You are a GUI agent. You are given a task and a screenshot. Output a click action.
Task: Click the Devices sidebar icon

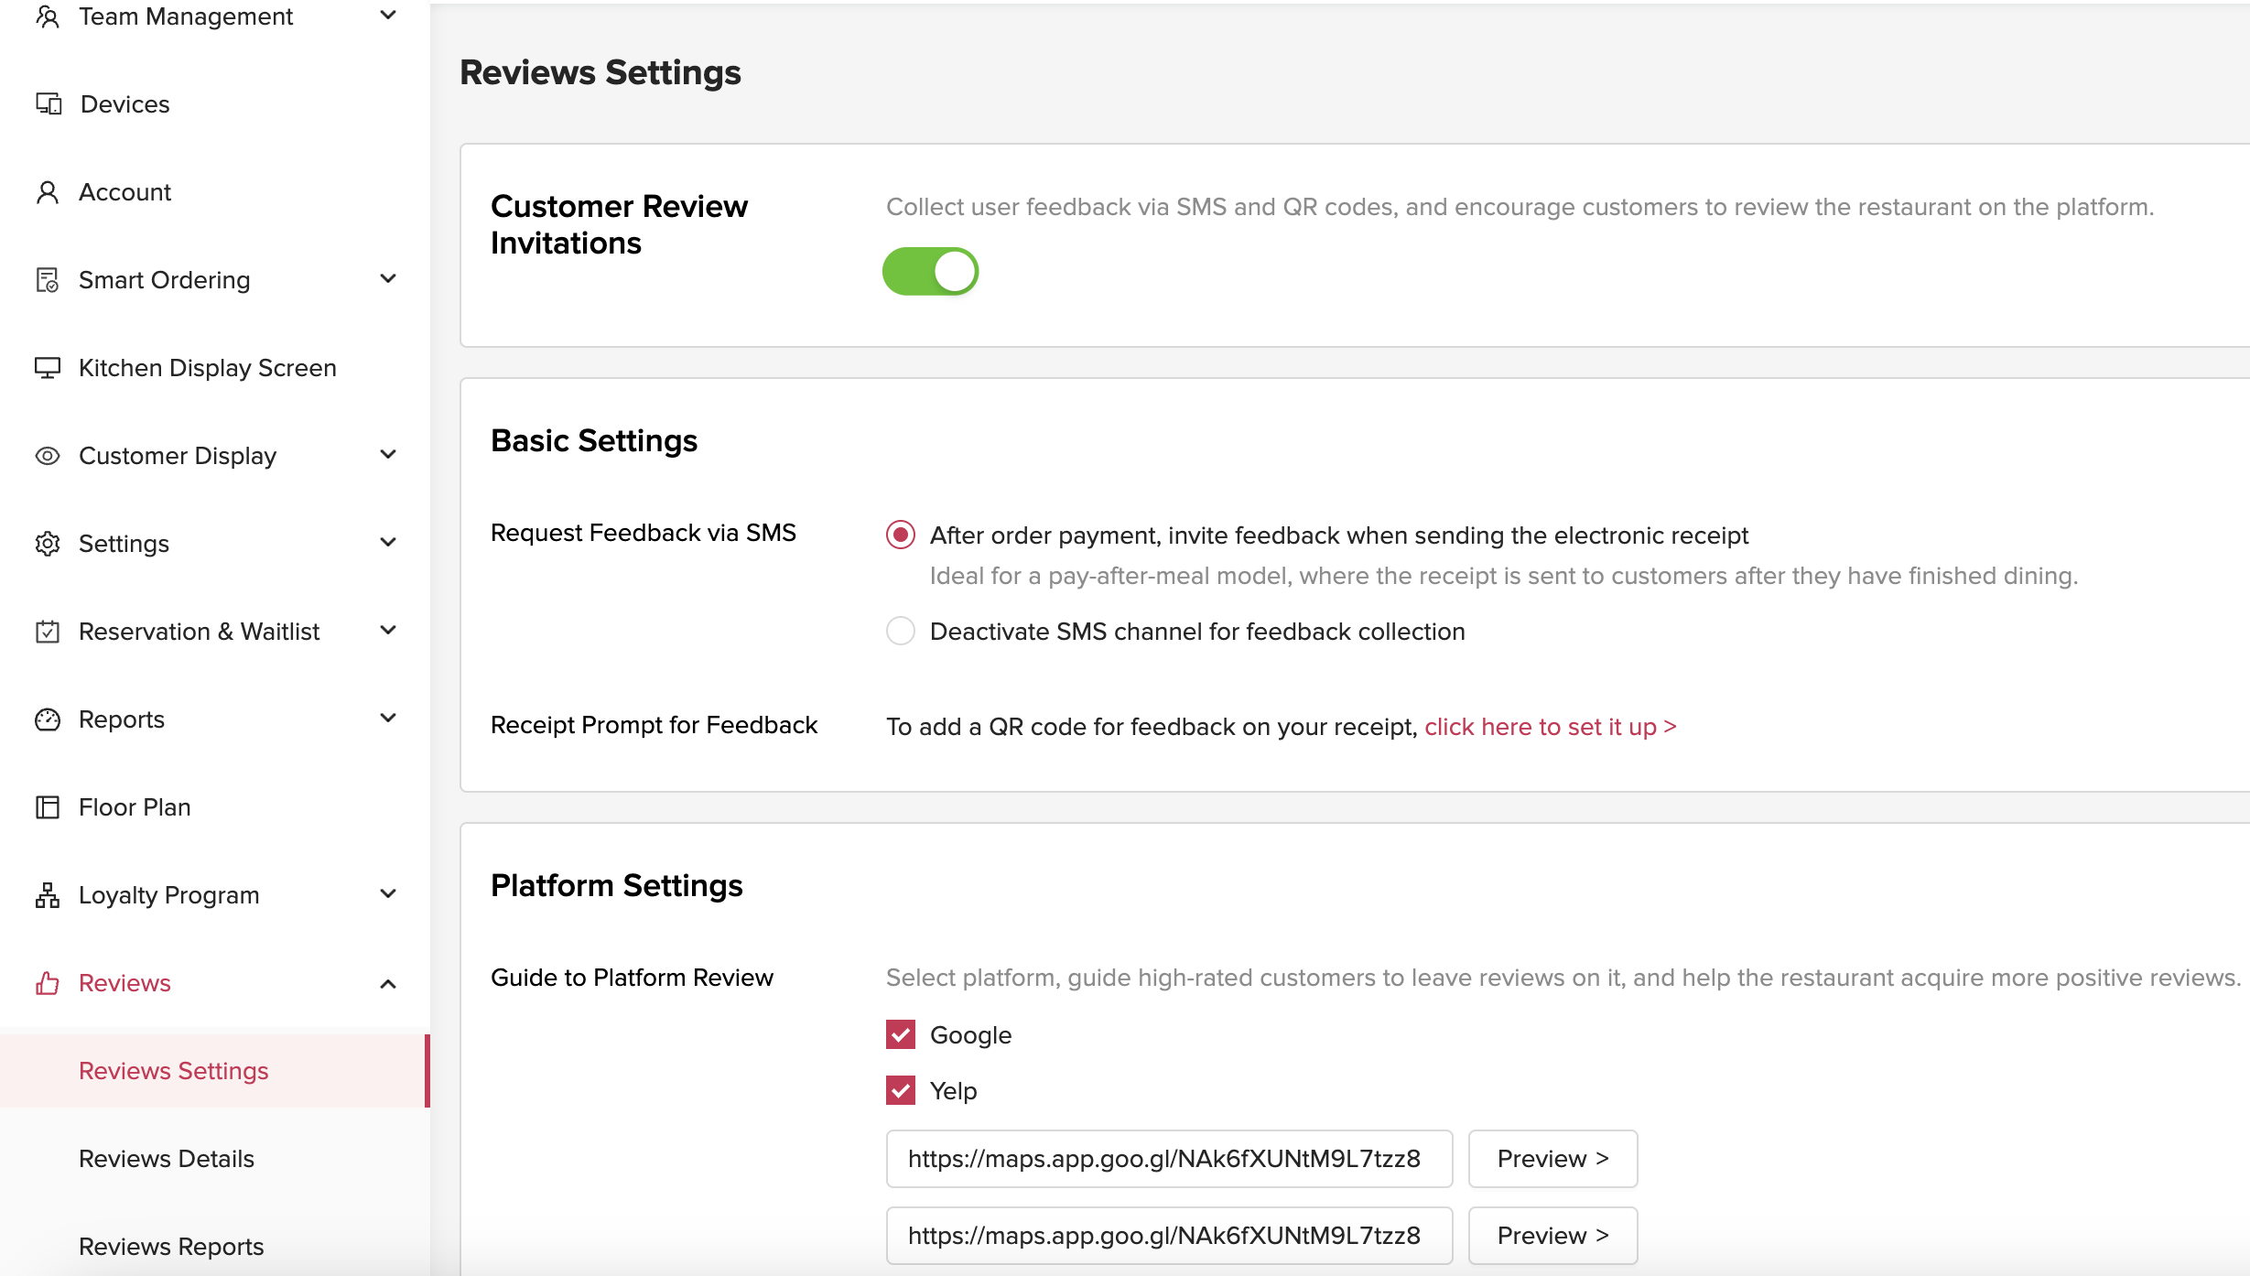coord(49,104)
